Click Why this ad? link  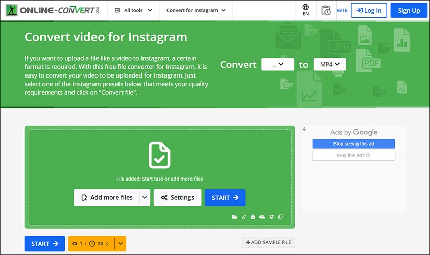[353, 155]
